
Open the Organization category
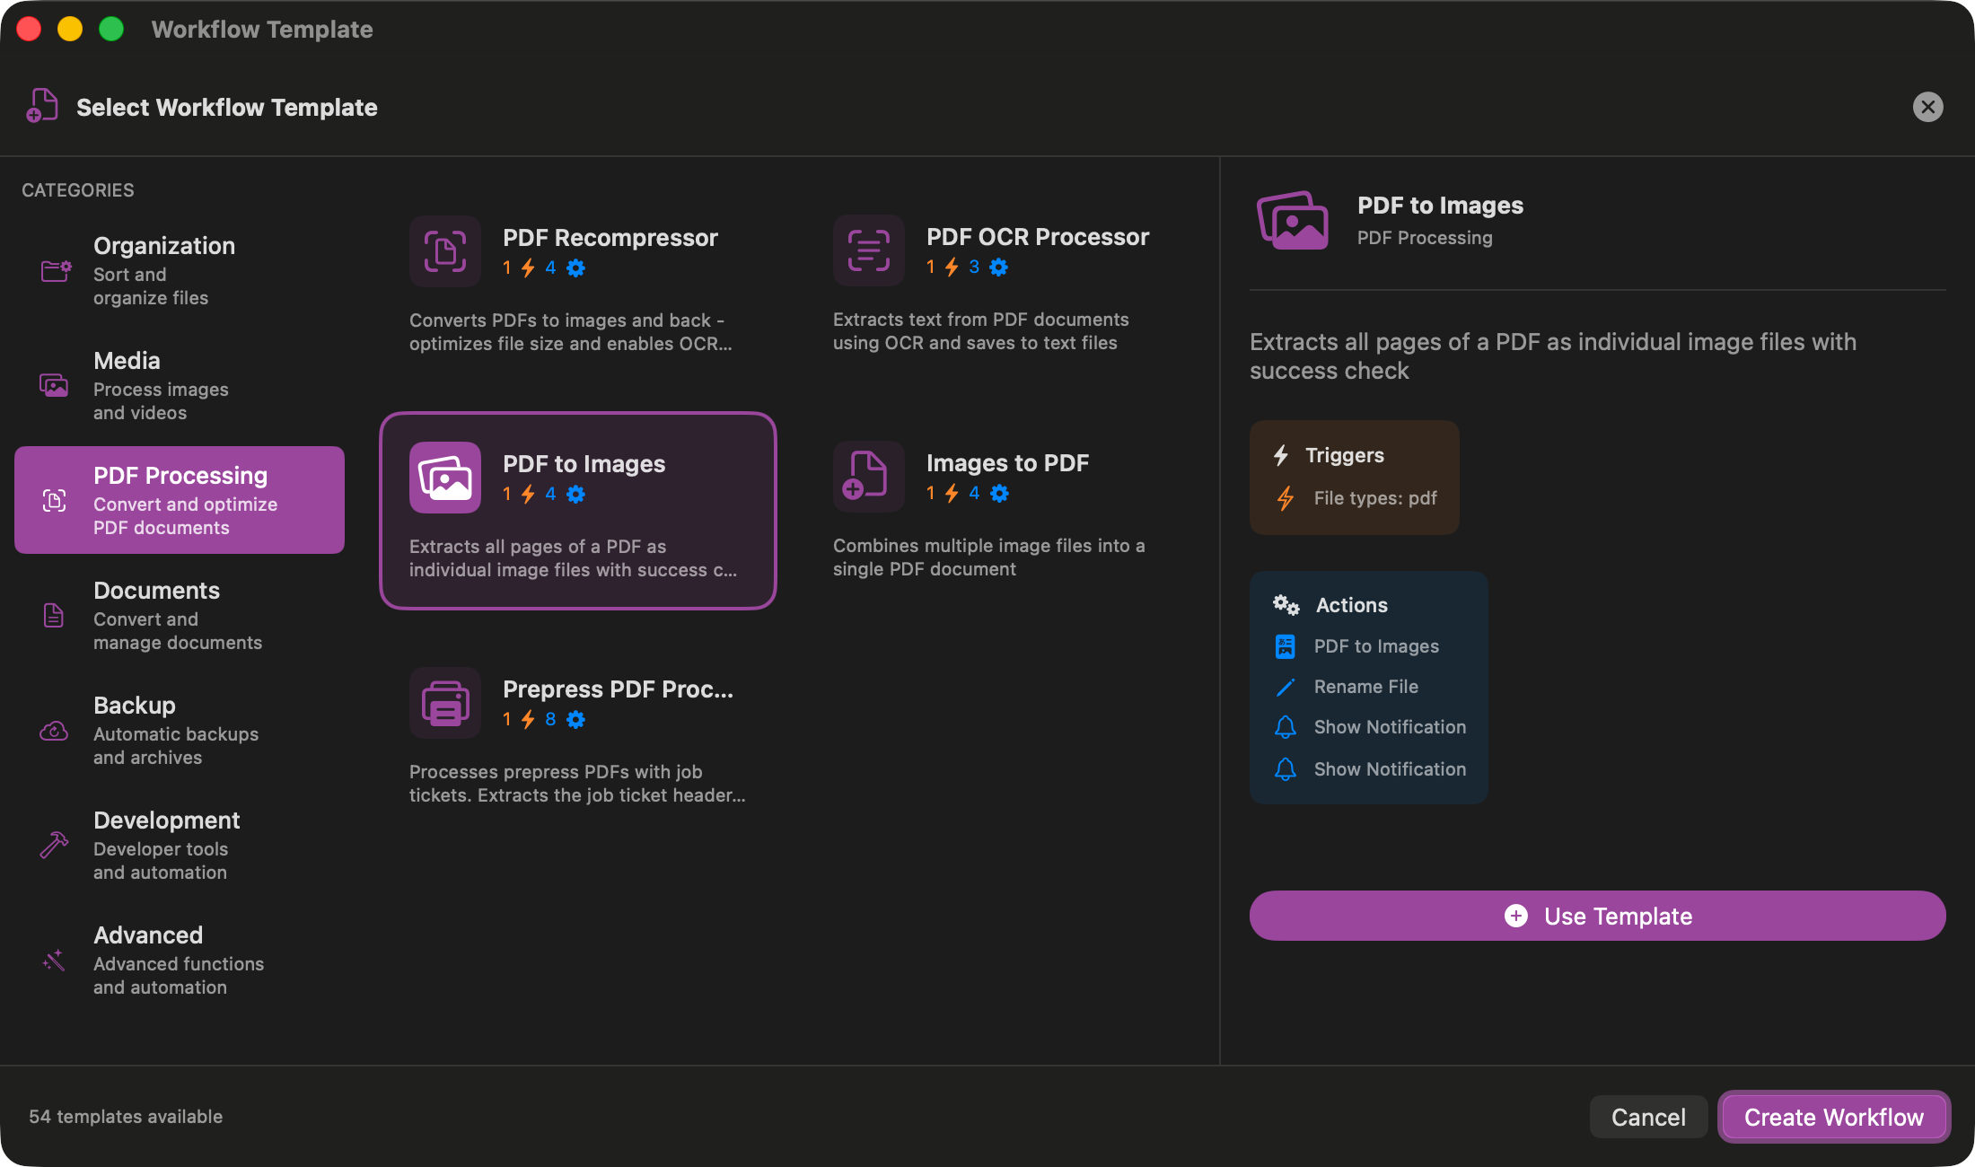coord(180,270)
